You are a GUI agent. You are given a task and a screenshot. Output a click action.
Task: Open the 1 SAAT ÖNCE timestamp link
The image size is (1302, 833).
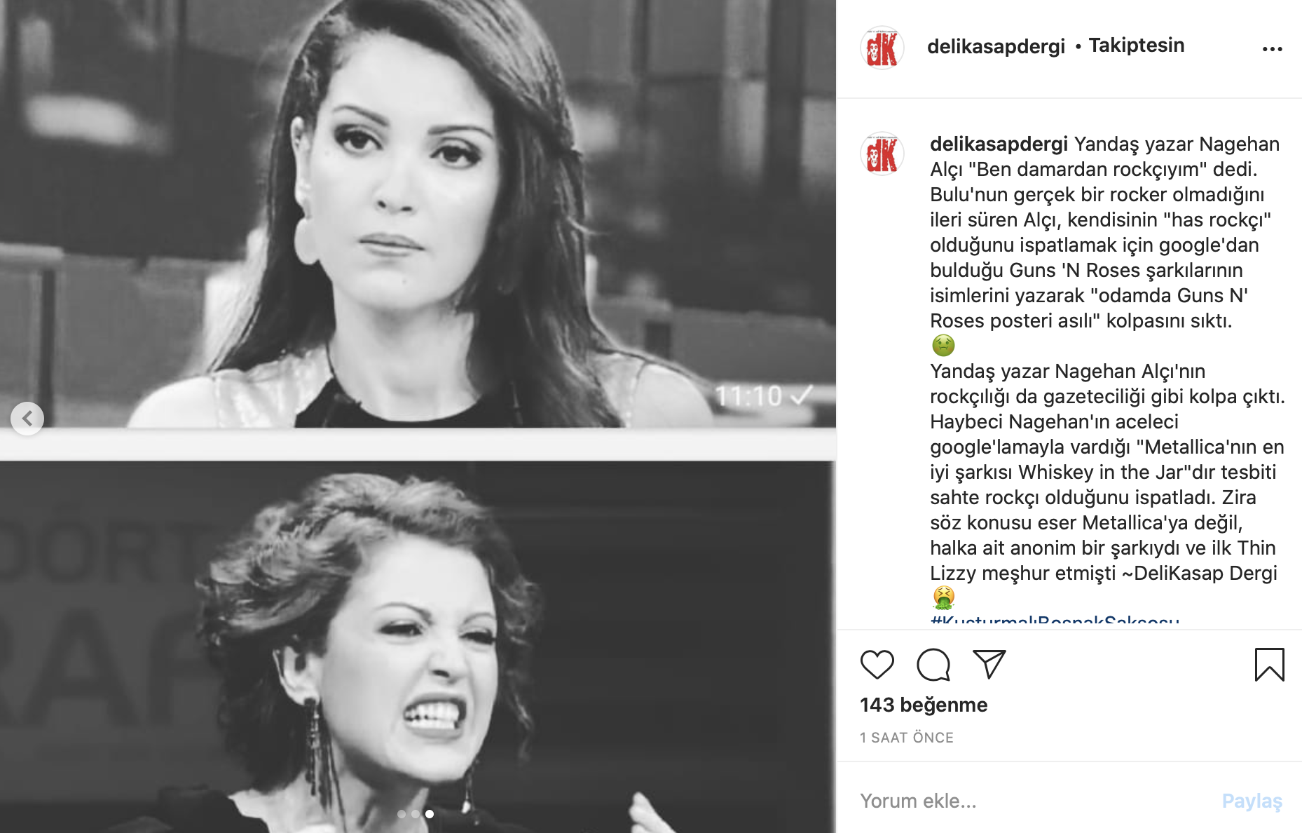907,738
